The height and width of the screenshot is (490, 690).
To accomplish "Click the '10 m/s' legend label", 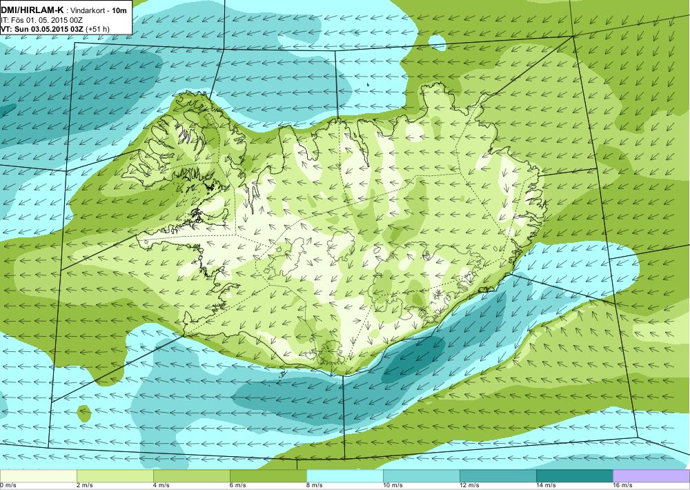I will [393, 486].
